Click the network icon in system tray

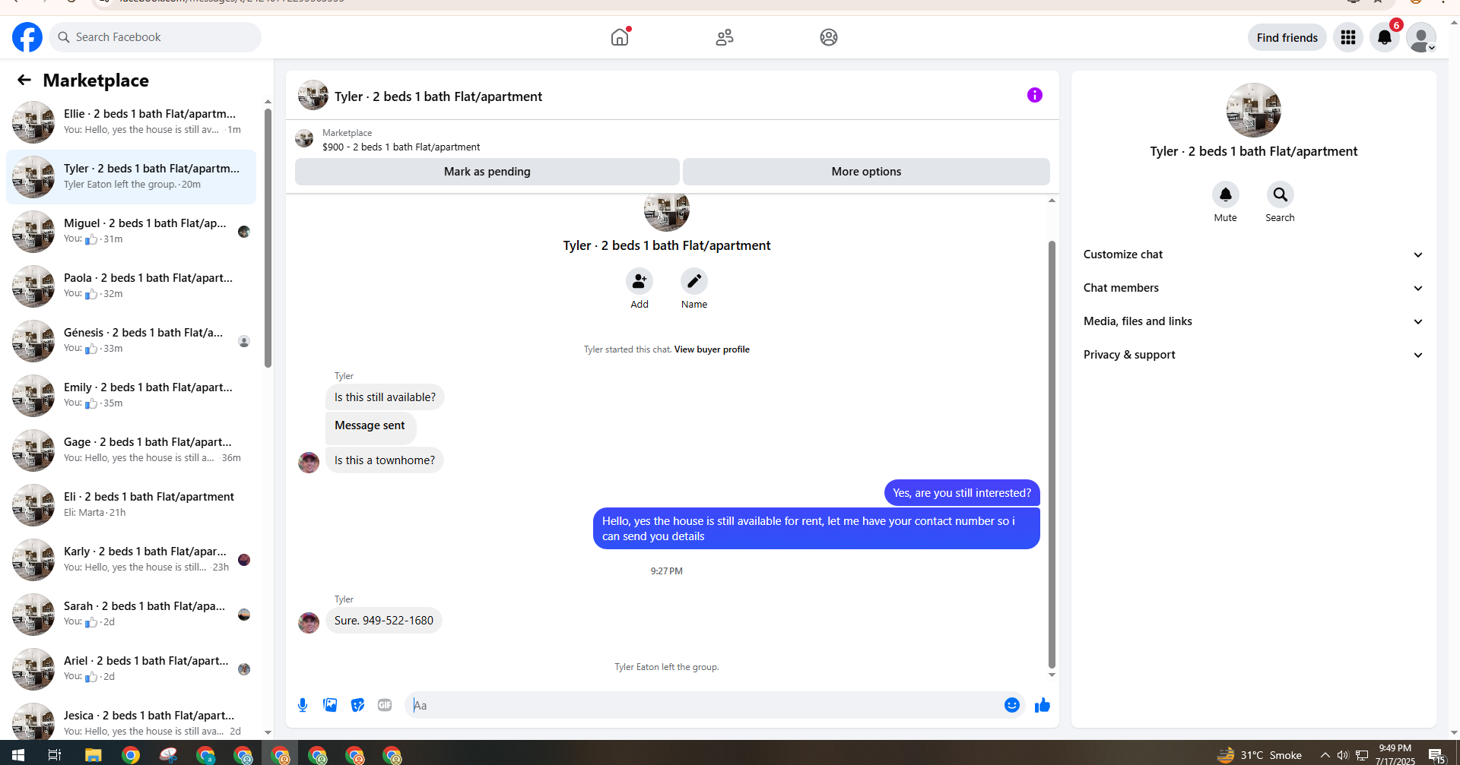[x=1362, y=755]
